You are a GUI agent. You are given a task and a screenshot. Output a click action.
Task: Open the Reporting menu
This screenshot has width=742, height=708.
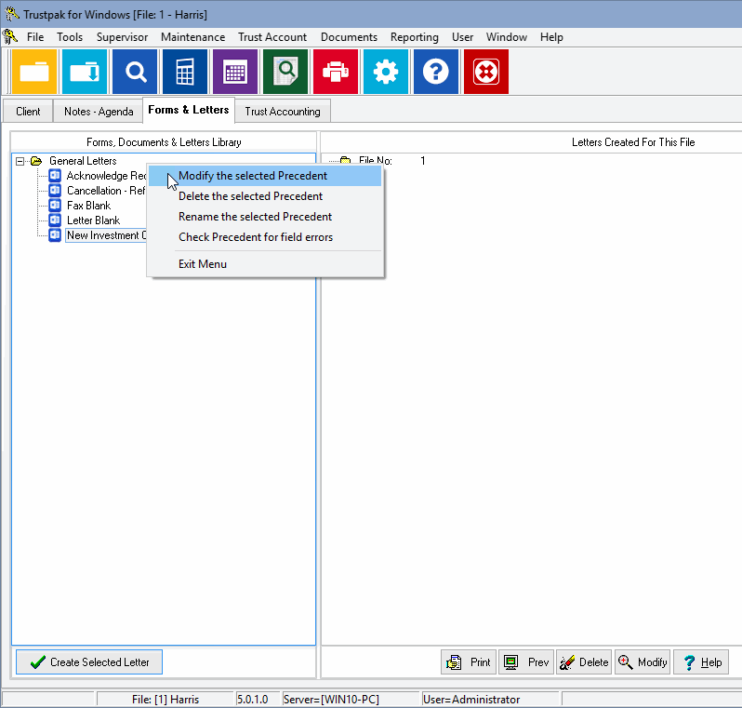coord(414,37)
